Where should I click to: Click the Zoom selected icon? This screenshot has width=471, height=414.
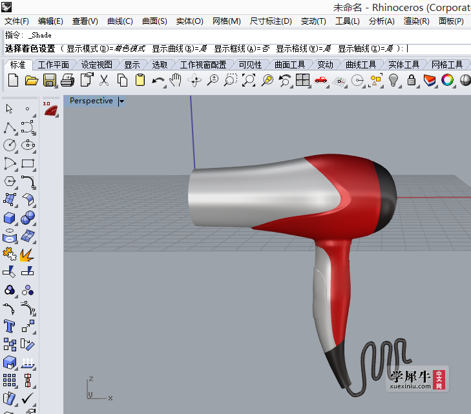tap(267, 81)
